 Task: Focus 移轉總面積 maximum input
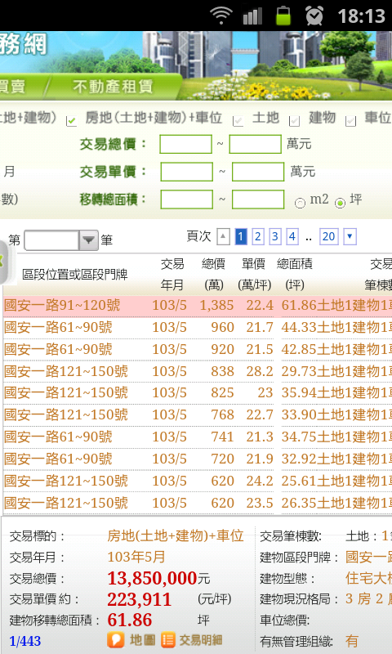click(x=258, y=199)
